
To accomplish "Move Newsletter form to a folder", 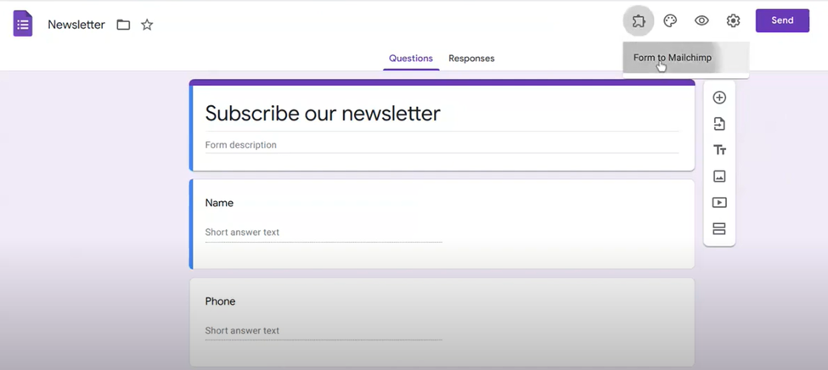I will 123,25.
